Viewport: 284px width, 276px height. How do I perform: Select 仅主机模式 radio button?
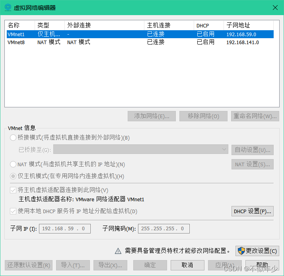13,176
